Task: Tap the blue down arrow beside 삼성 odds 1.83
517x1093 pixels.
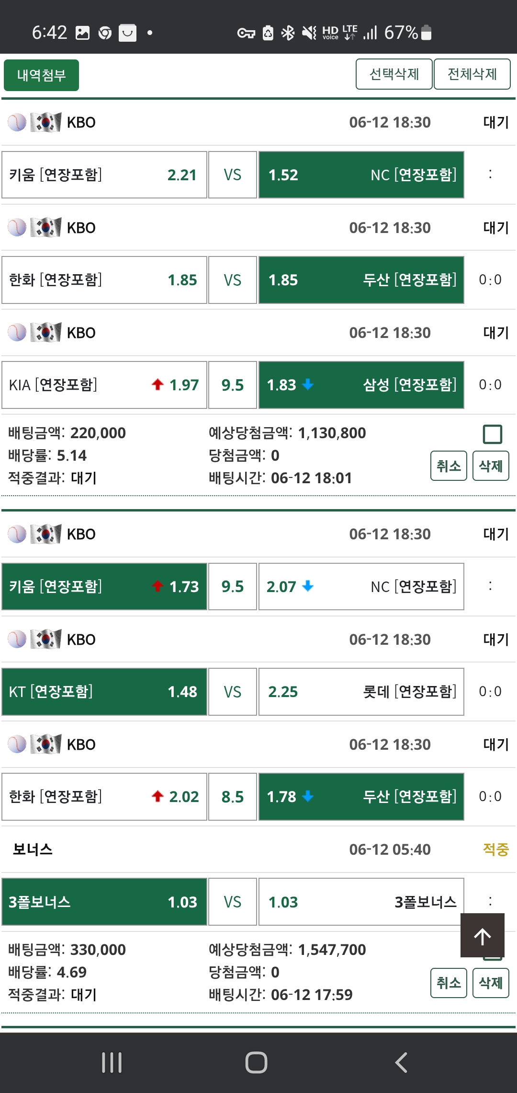Action: coord(308,384)
